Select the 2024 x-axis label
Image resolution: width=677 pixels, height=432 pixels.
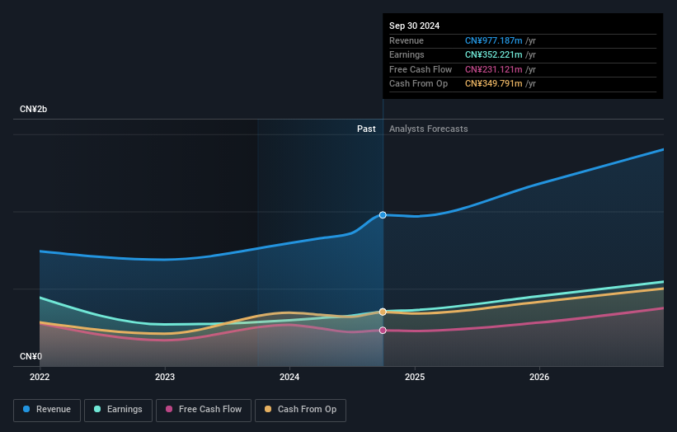[x=289, y=377]
